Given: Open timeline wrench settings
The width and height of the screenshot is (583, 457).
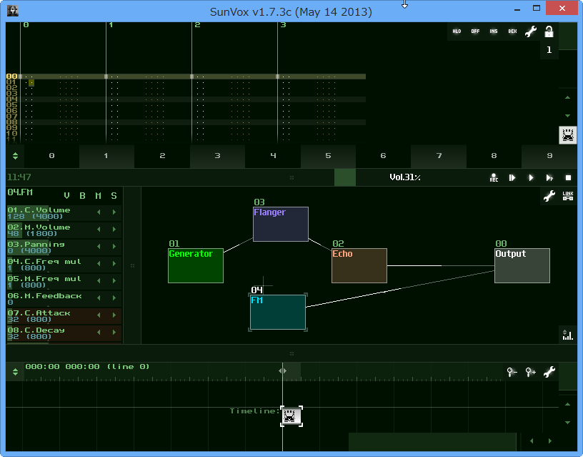Looking at the screenshot, I should pyautogui.click(x=549, y=371).
